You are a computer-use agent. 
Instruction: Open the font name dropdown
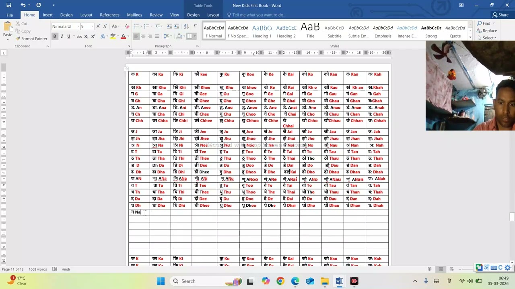(x=78, y=26)
